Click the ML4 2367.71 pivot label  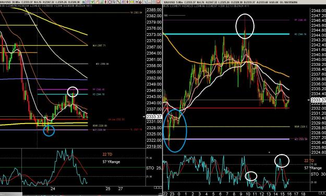(99, 45)
